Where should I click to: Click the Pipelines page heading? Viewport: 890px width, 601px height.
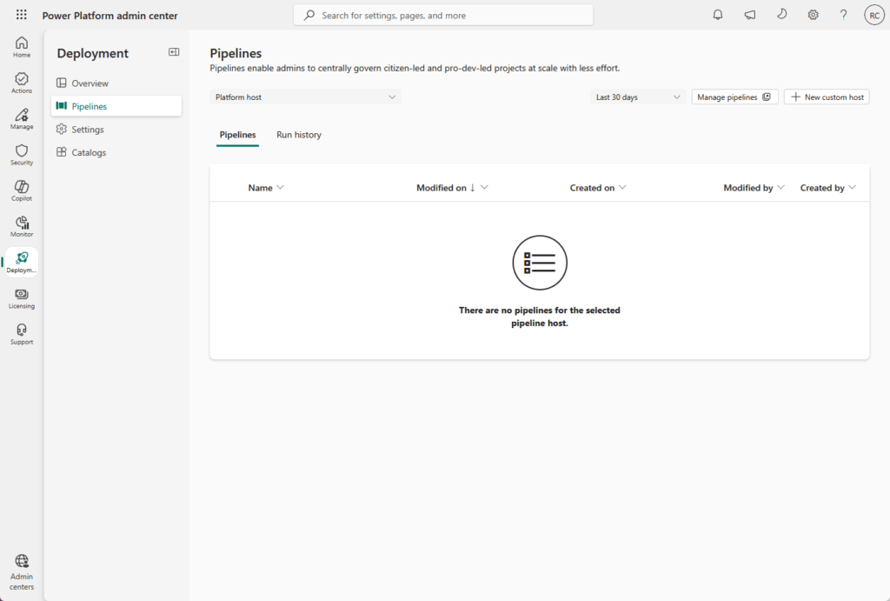[x=236, y=53]
